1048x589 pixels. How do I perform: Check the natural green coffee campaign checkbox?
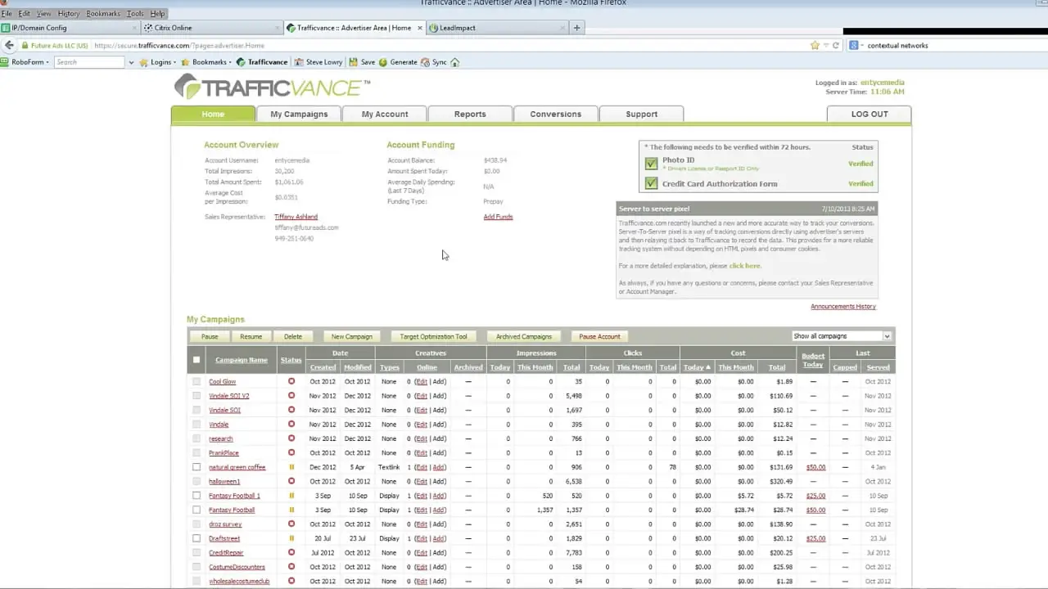pos(196,467)
